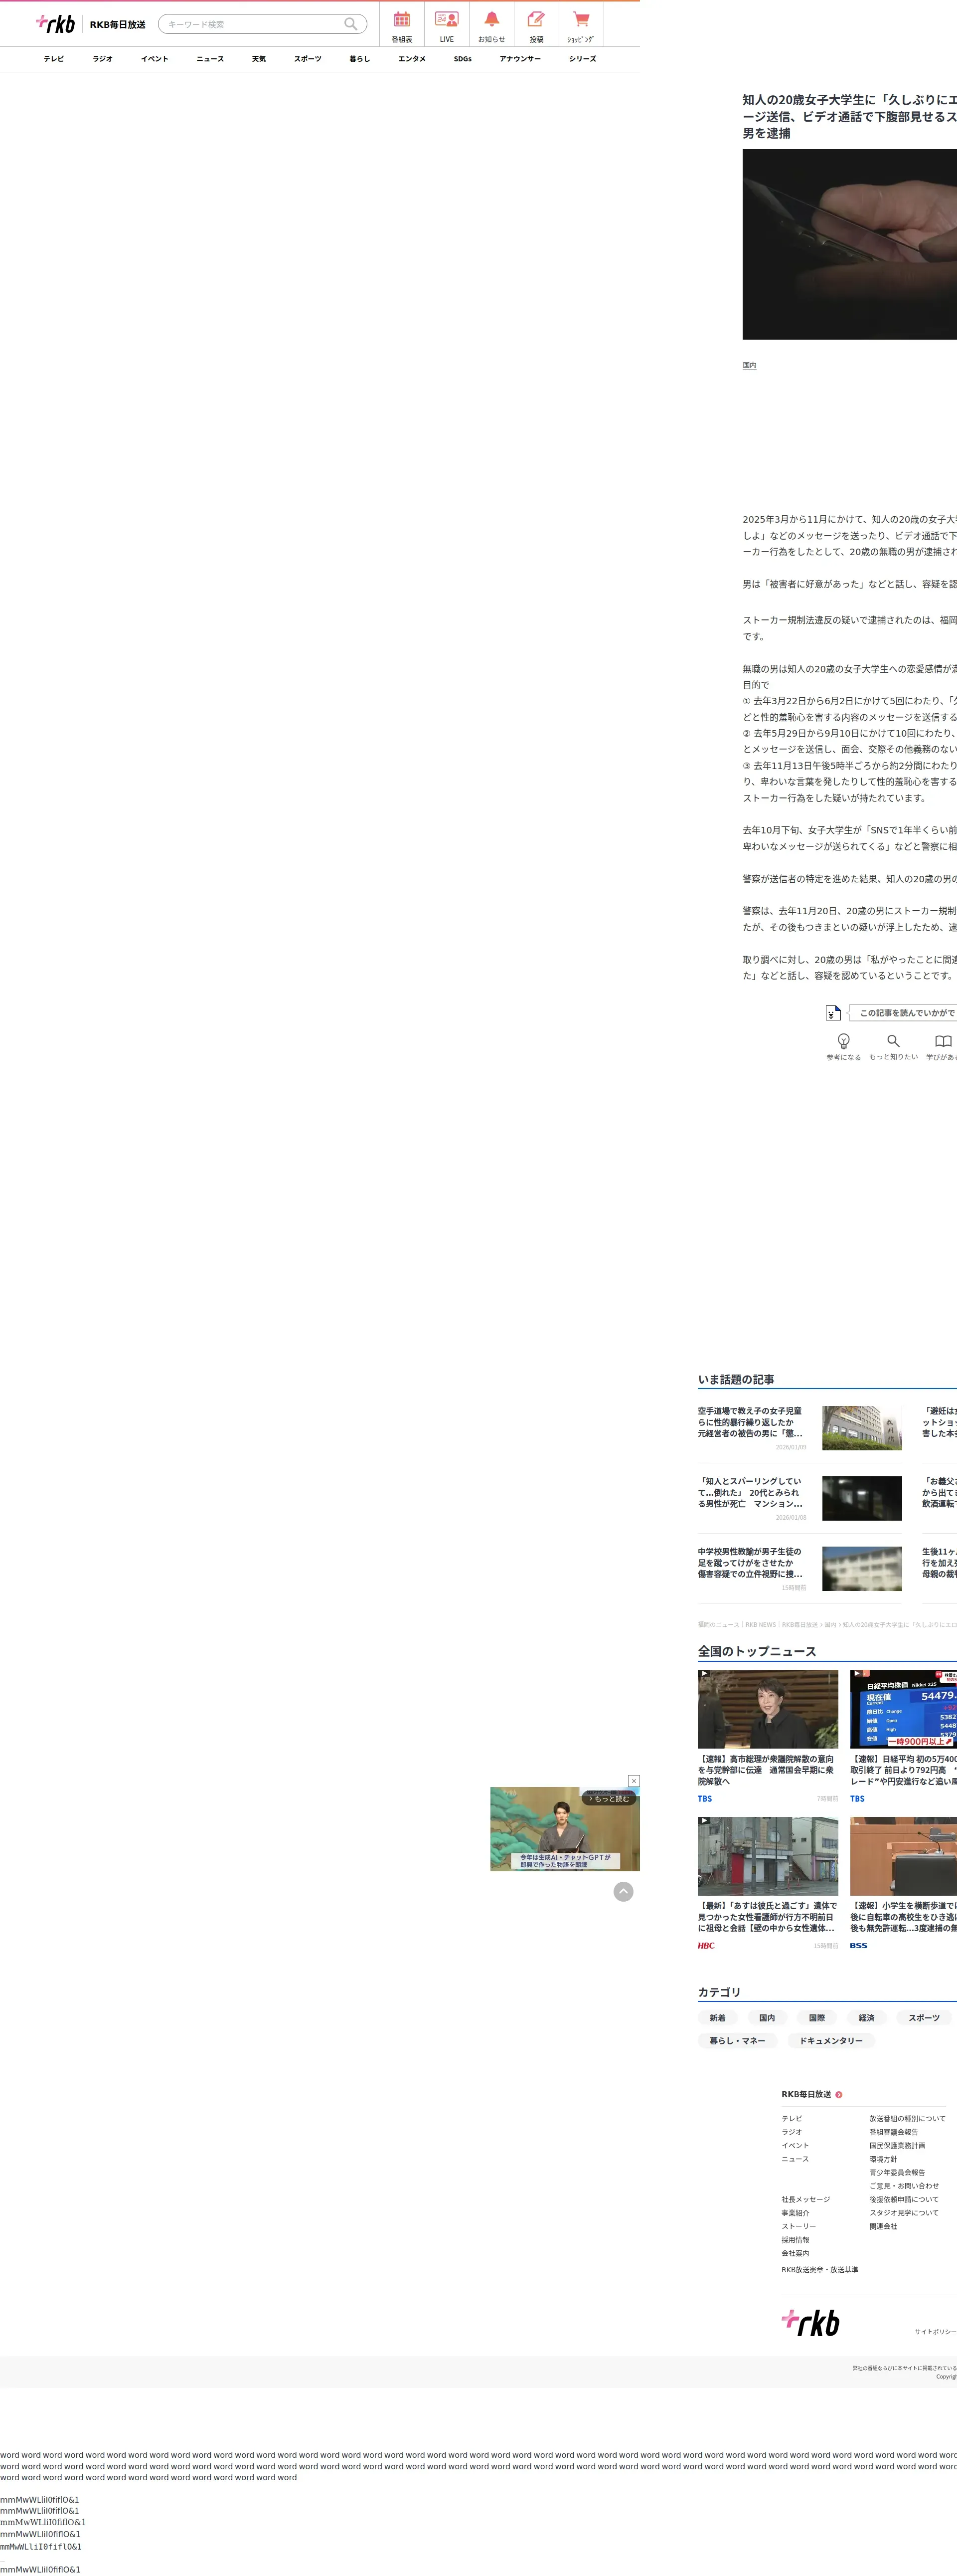The width and height of the screenshot is (957, 2576).
Task: Open the スポーツ menu item
Action: 308,59
